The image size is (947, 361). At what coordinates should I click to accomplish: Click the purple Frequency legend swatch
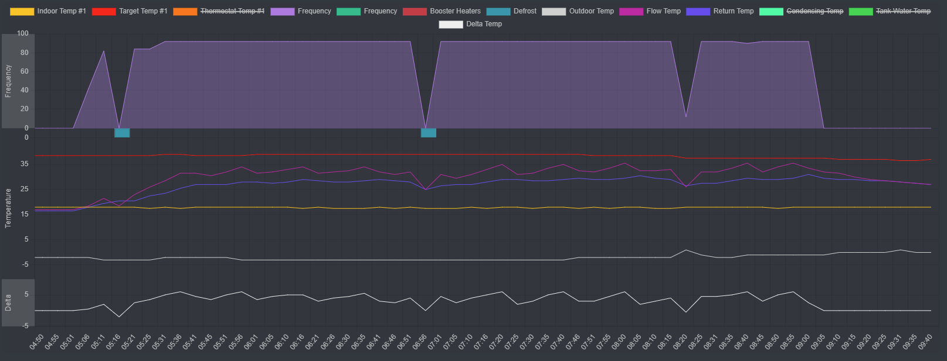(x=282, y=11)
